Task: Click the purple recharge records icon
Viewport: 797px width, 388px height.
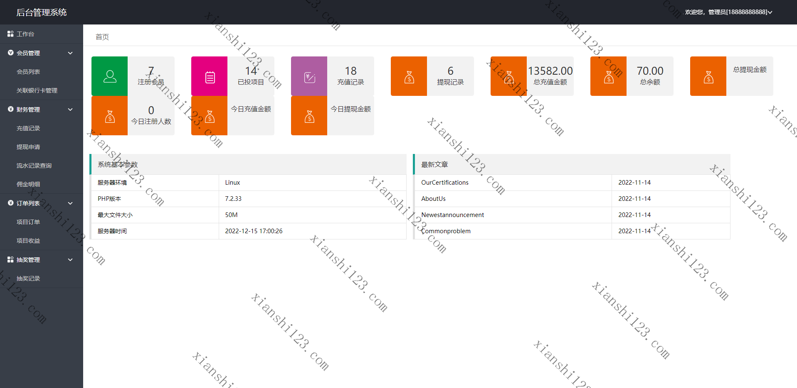Action: click(x=310, y=77)
